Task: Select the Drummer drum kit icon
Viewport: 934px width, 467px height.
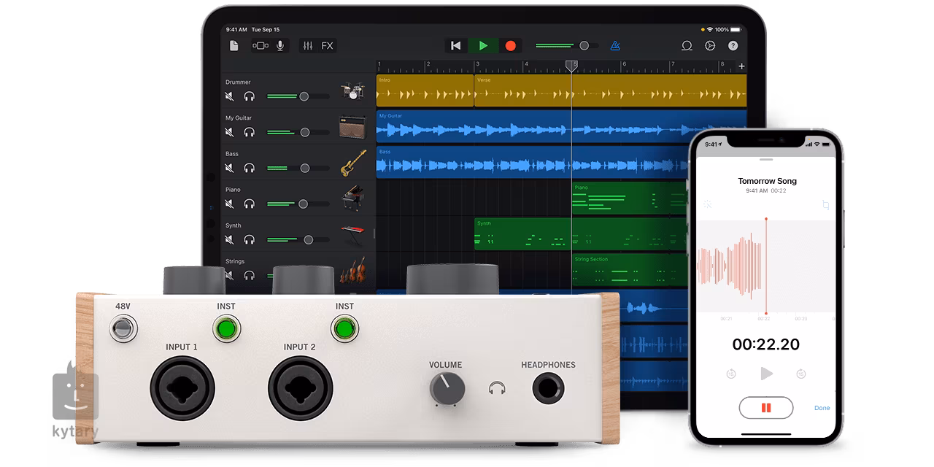Action: [353, 91]
